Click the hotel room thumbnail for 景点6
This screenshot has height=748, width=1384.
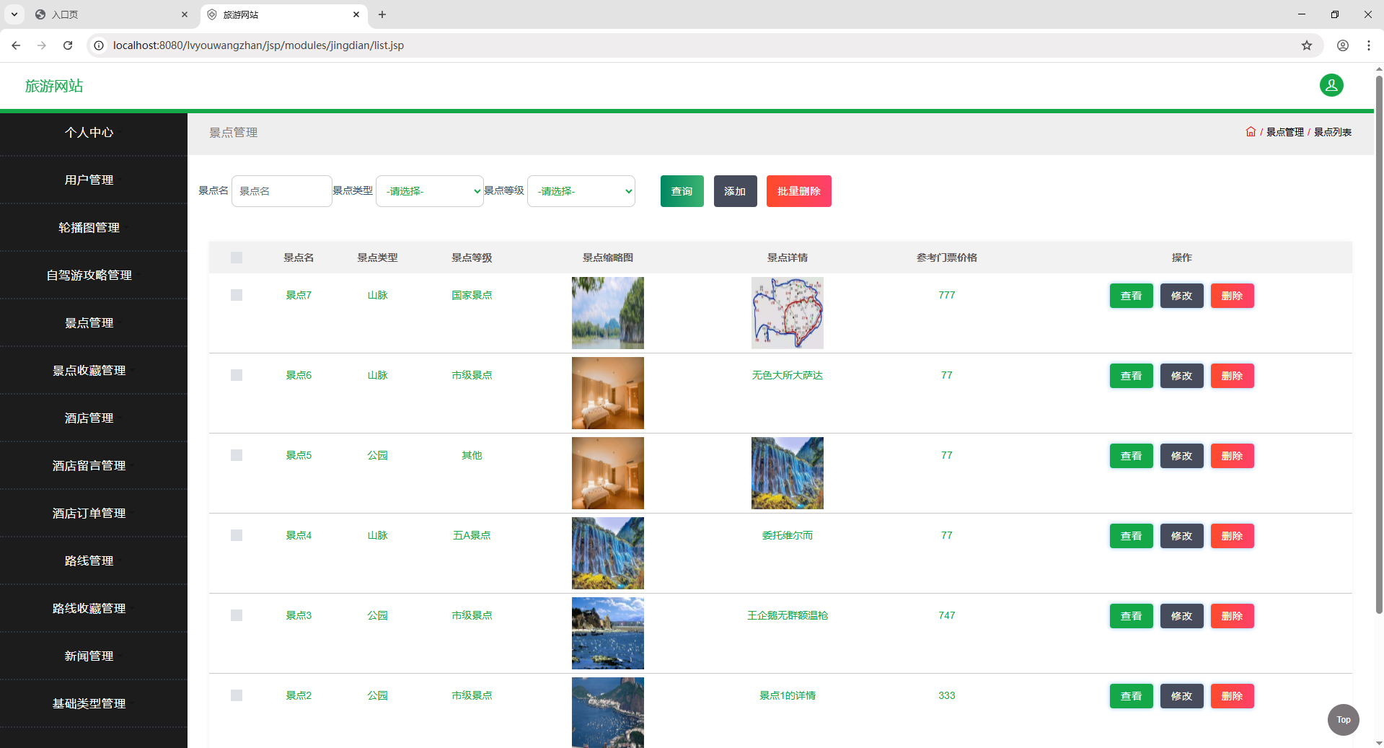[x=608, y=393]
